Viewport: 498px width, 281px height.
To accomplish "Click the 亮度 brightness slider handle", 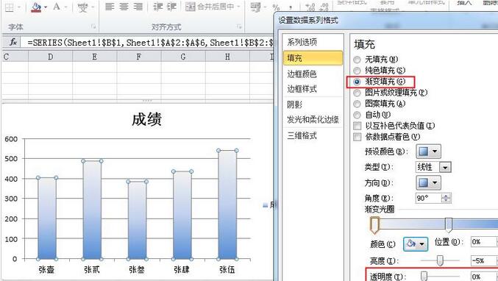I will [x=440, y=260].
